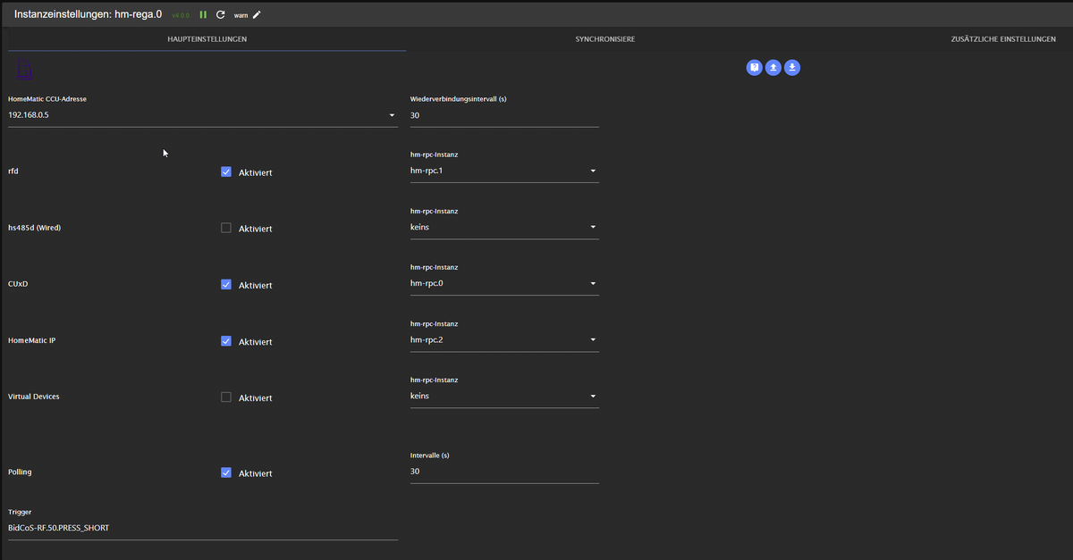Open the help question-mark button
The width and height of the screenshot is (1073, 560).
point(755,67)
